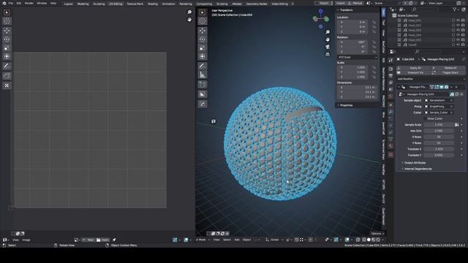Select the Transform tool in 3D viewport toolbar
Viewport: 468px width, 263px height.
pyautogui.click(x=203, y=57)
